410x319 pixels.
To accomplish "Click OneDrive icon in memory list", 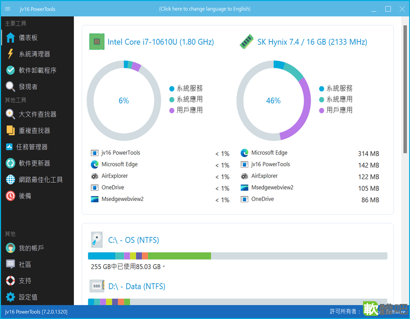I will 244,199.
